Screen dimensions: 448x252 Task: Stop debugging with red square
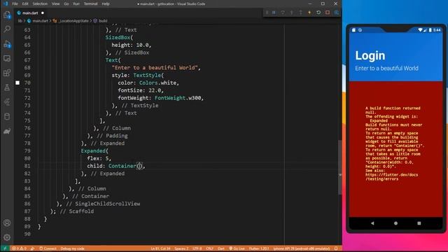(x=328, y=13)
